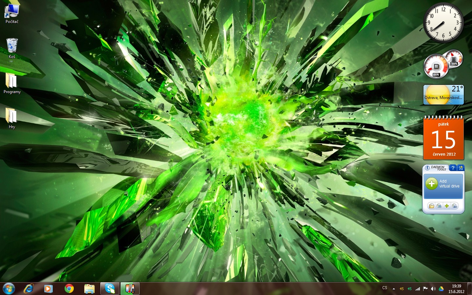Launch Internet Explorer from the taskbar
Image resolution: width=472 pixels, height=295 pixels.
pos(29,288)
